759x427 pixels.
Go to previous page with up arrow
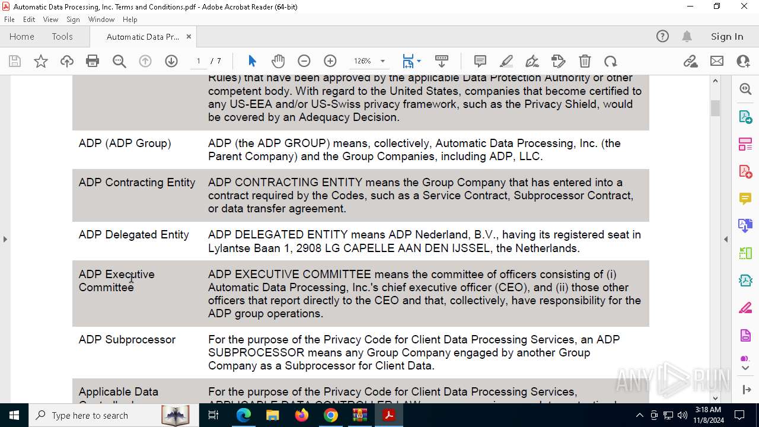point(145,61)
